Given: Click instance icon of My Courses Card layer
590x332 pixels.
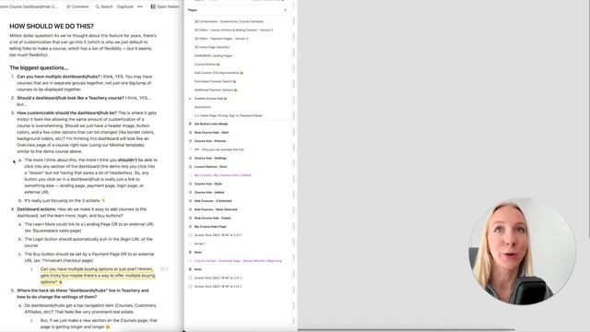Looking at the screenshot, I should pos(190,175).
